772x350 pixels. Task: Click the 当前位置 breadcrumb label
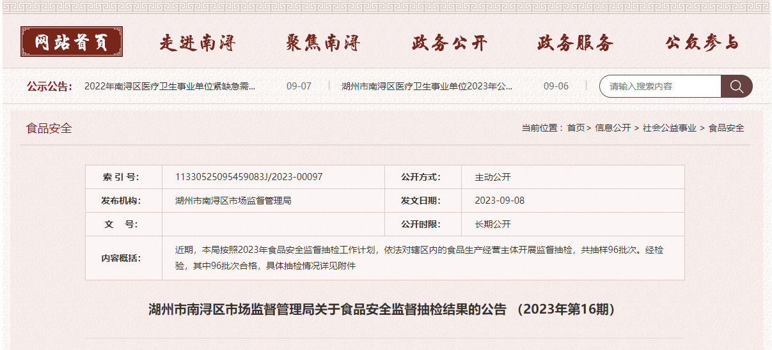click(x=542, y=128)
